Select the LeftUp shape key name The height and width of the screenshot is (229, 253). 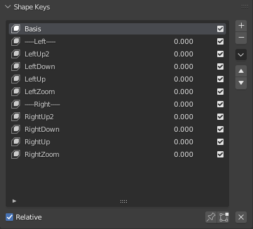pyautogui.click(x=35, y=79)
